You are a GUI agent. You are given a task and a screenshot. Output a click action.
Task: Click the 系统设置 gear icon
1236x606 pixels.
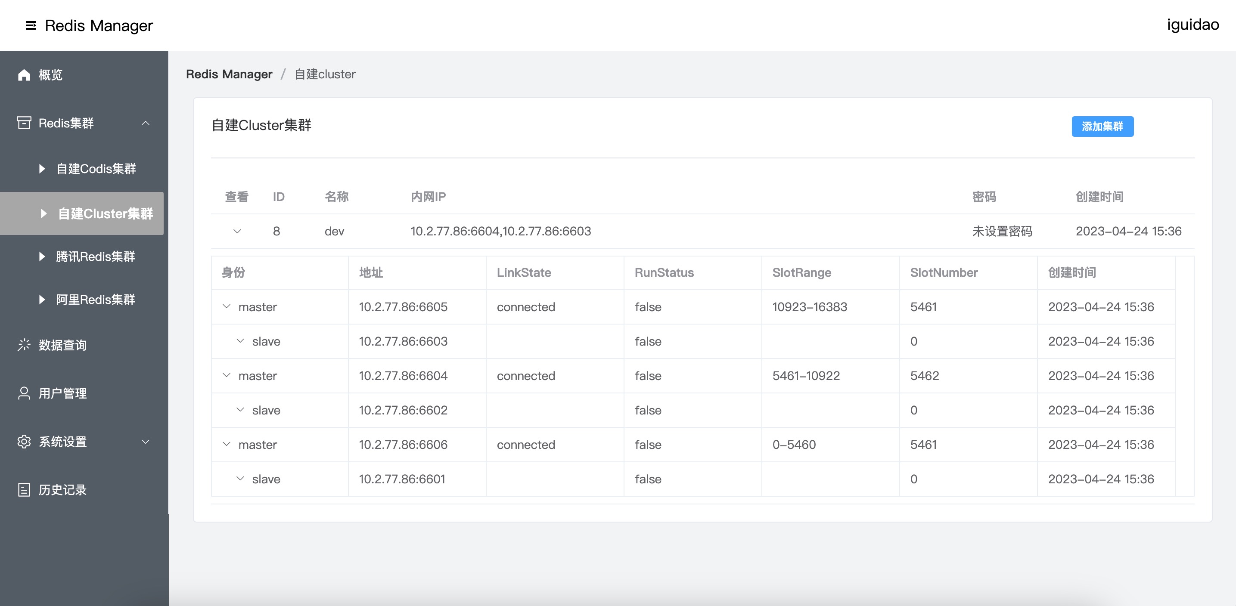click(x=24, y=442)
